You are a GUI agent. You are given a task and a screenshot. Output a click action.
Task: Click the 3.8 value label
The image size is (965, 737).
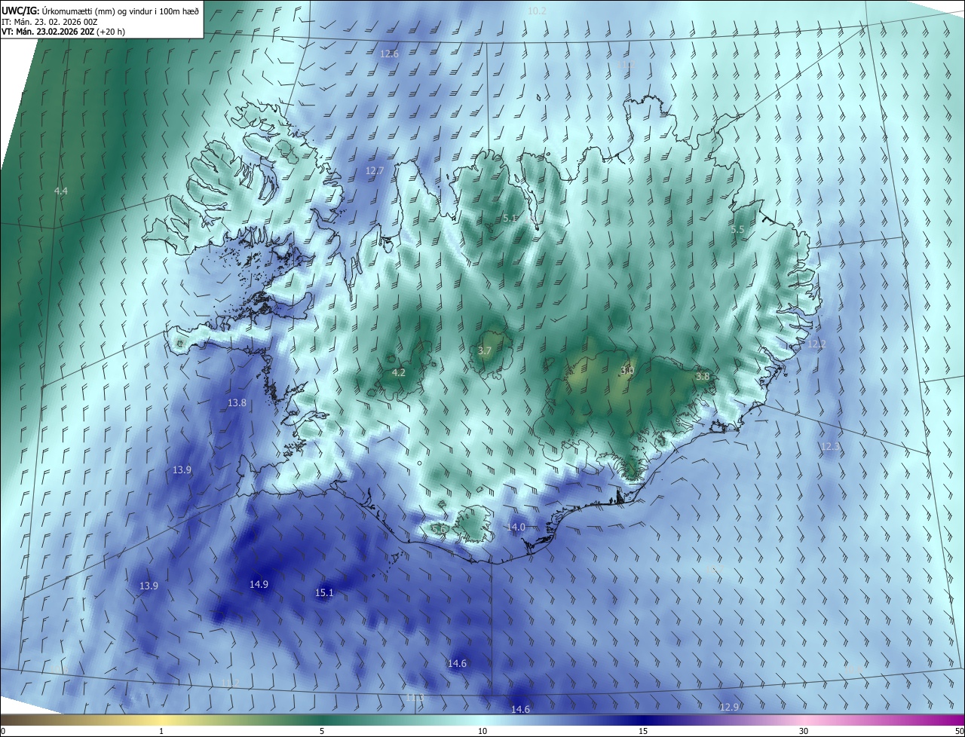[703, 376]
